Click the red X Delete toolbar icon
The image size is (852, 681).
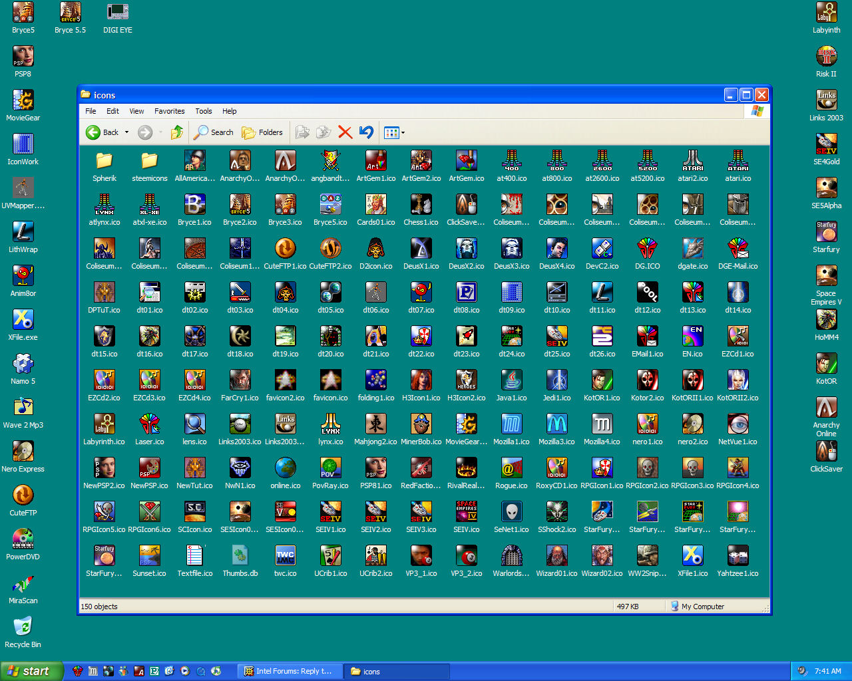(x=345, y=132)
